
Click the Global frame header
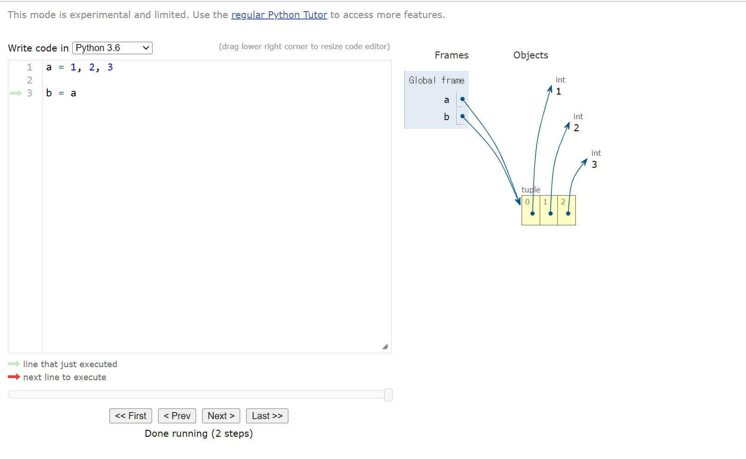point(436,80)
